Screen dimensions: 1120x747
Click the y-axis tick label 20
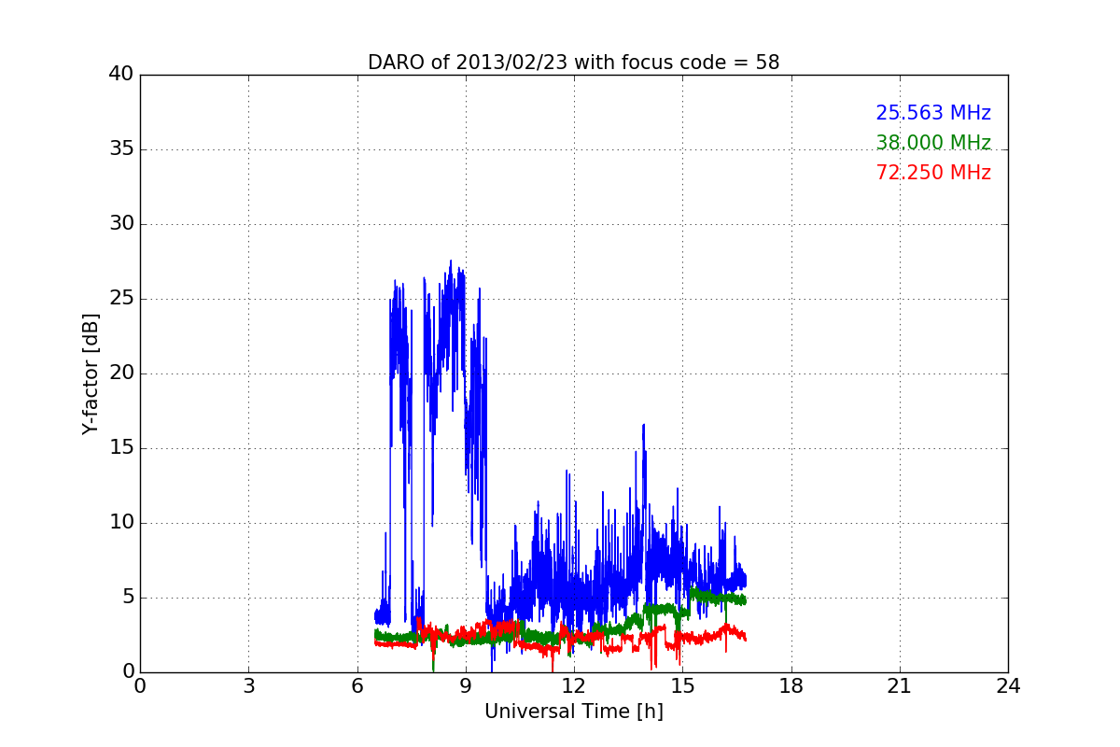121,373
